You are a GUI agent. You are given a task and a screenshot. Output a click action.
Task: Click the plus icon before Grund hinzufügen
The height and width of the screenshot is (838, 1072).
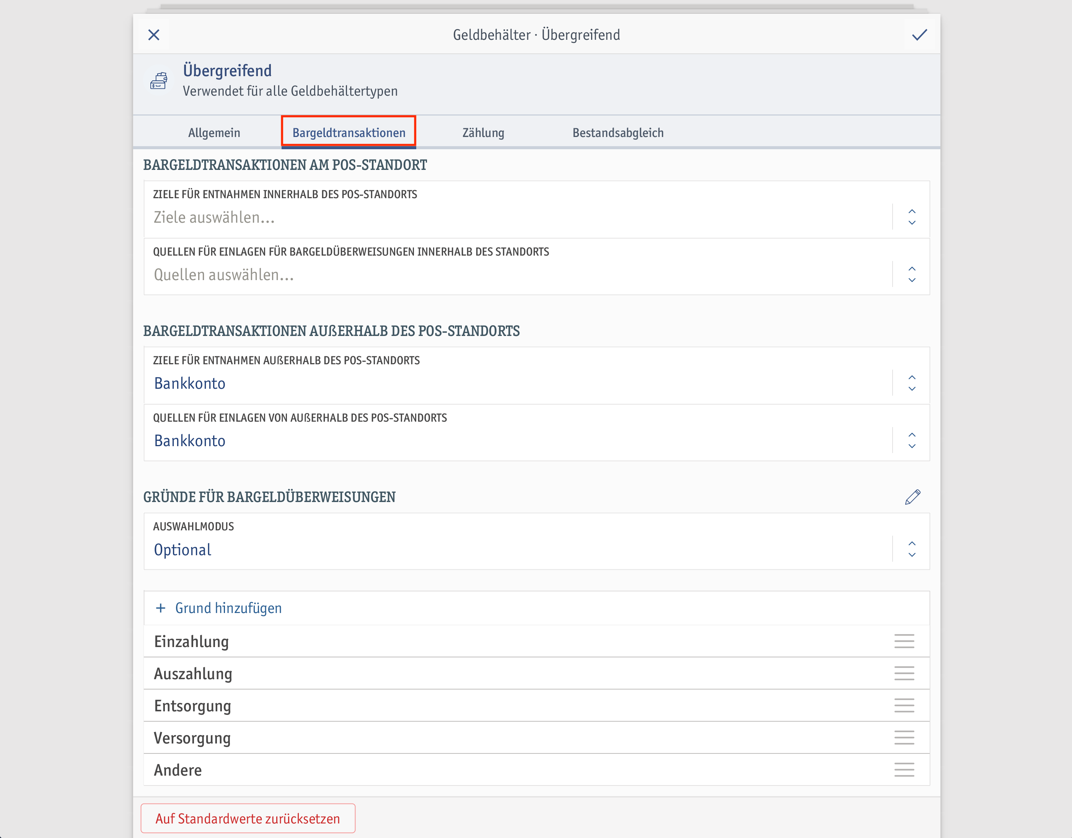click(161, 608)
